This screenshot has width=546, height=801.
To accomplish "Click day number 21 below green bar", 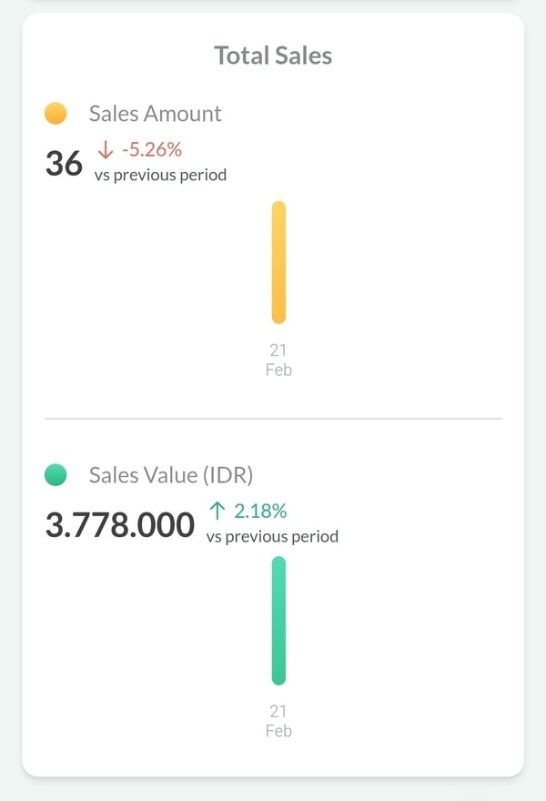I will pos(278,712).
